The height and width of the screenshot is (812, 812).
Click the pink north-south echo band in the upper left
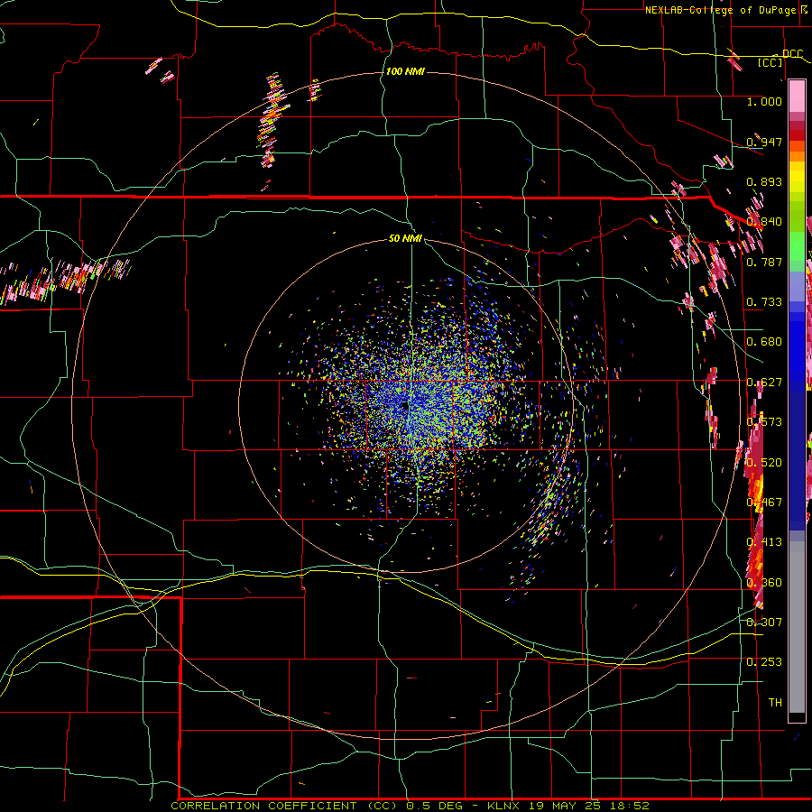(271, 120)
